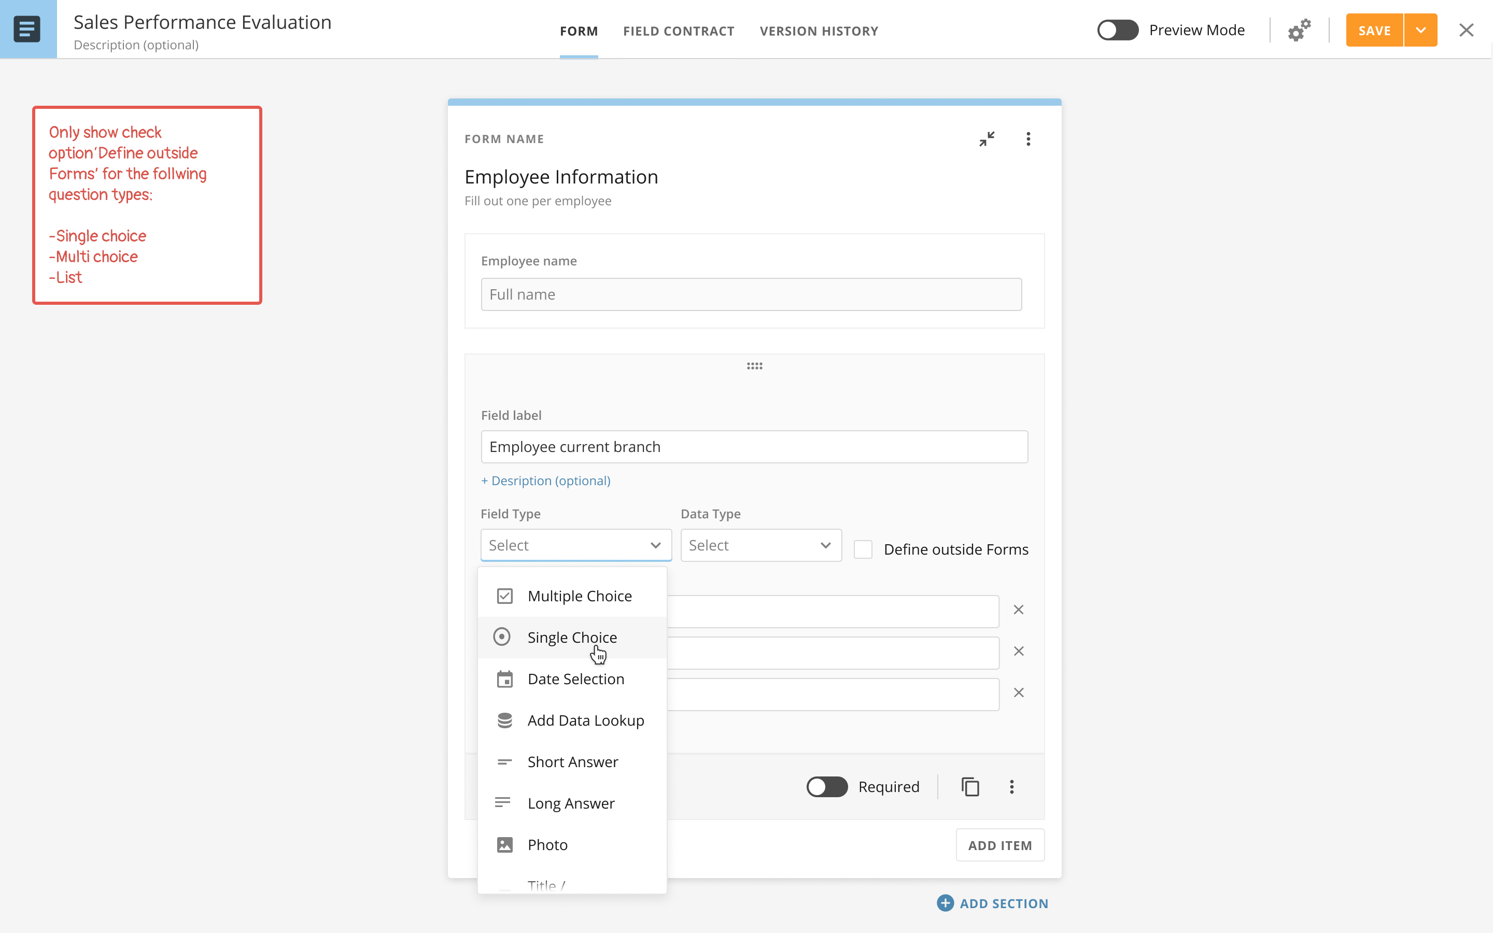Remove the second choice option row
1493x933 pixels.
[1019, 651]
